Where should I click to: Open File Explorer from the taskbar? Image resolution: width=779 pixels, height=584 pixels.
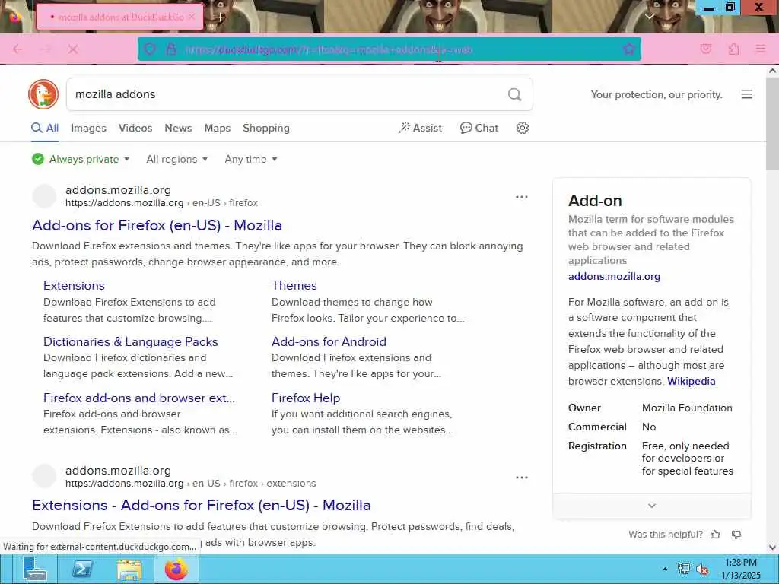pyautogui.click(x=129, y=569)
